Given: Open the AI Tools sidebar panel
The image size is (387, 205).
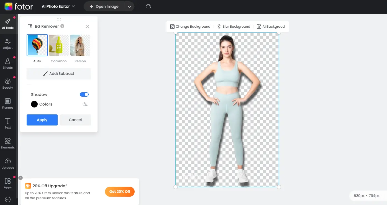Looking at the screenshot, I should [x=8, y=24].
